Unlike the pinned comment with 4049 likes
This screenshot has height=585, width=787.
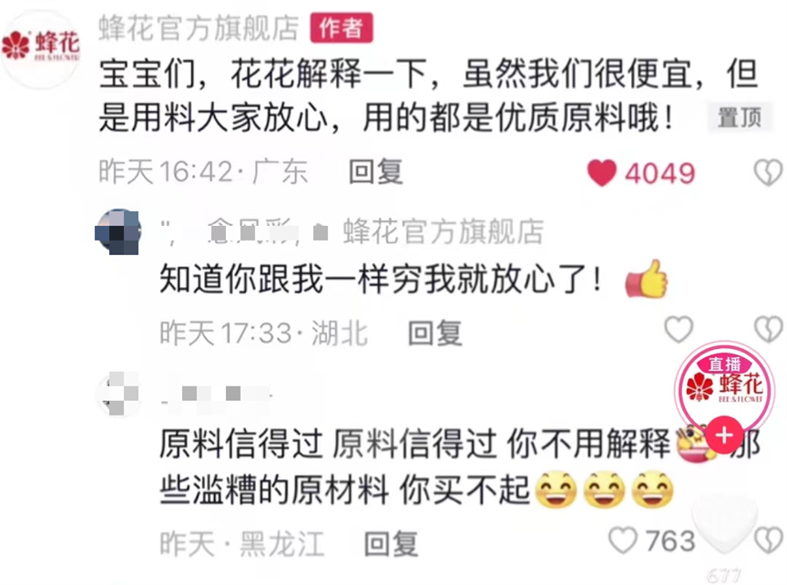[601, 172]
